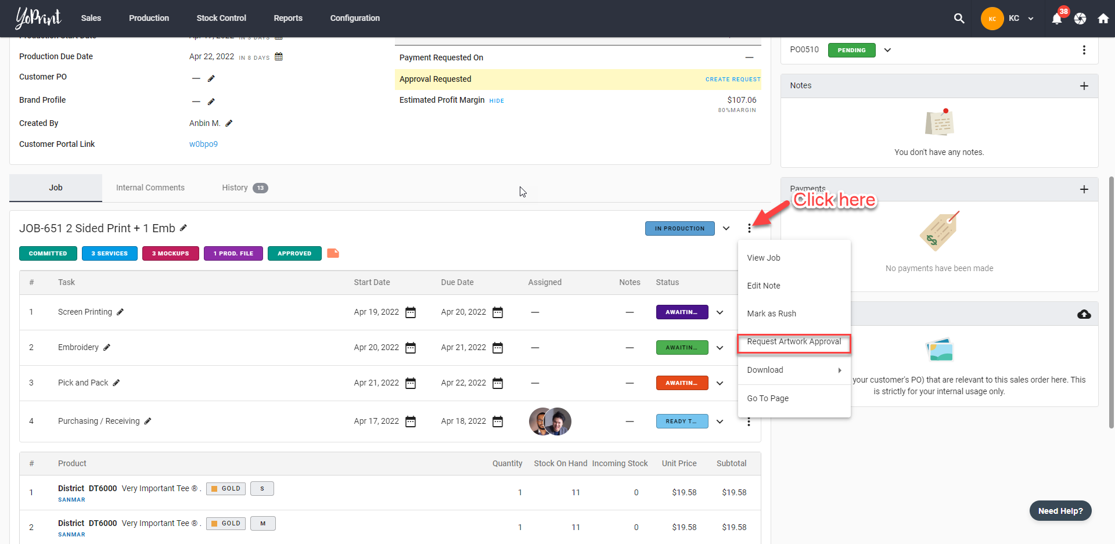Select Request Artwork Approval from the menu

(x=794, y=342)
